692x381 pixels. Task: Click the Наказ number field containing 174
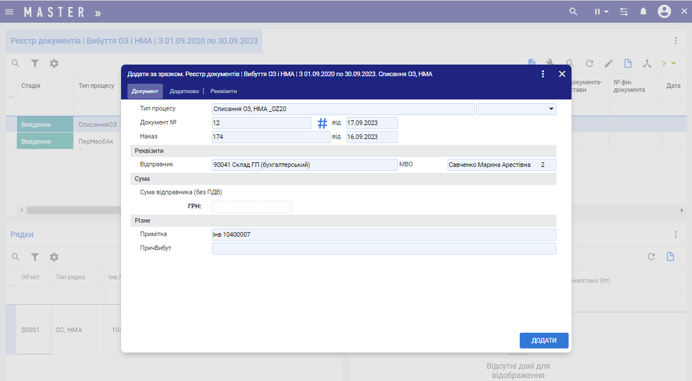point(271,137)
